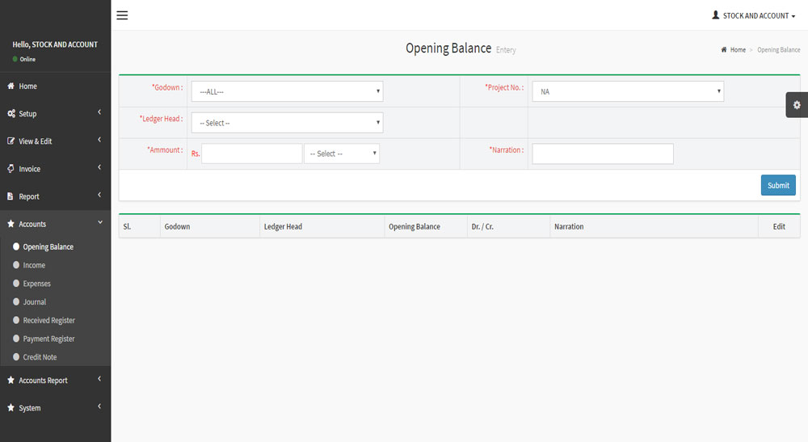This screenshot has width=808, height=442.
Task: Select Expenses under Accounts
Action: pyautogui.click(x=36, y=284)
